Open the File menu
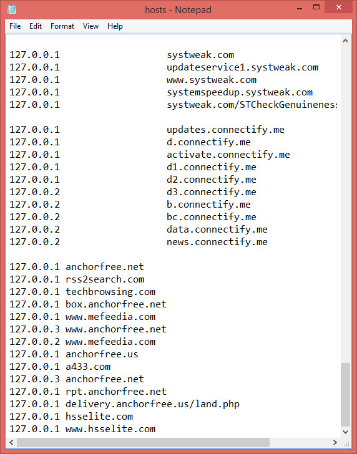The width and height of the screenshot is (357, 454). point(15,26)
